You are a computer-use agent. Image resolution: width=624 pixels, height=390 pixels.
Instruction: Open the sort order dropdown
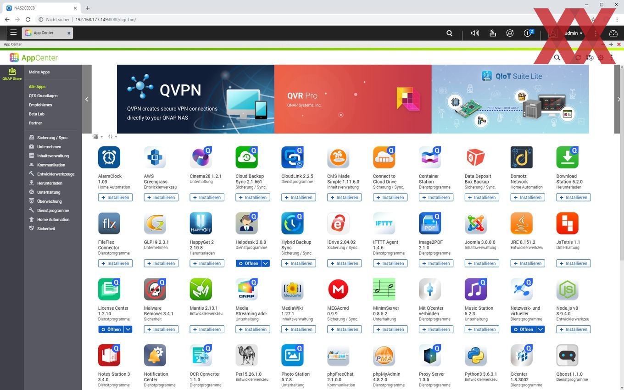tap(112, 137)
